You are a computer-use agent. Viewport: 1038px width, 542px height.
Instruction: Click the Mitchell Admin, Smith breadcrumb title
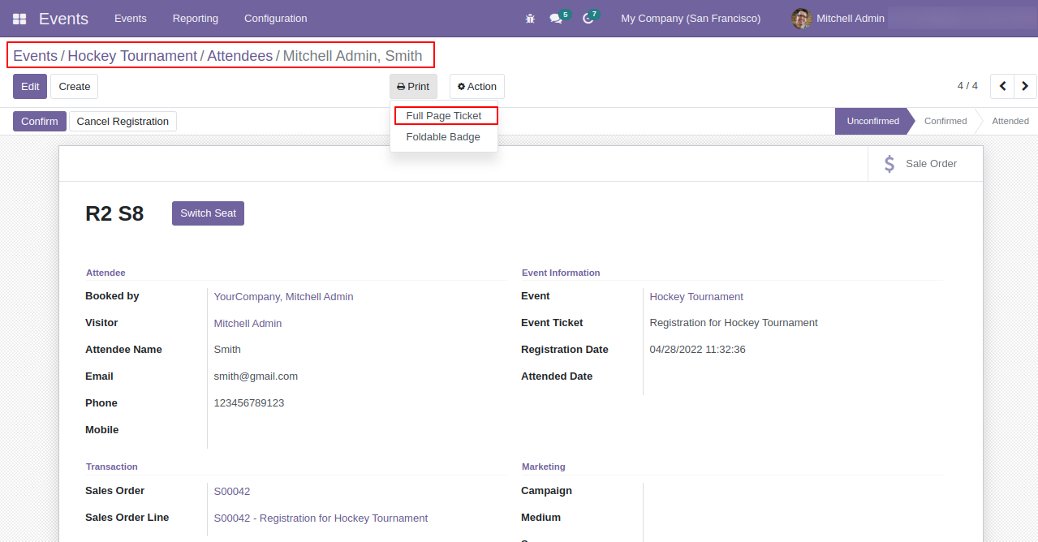[352, 56]
